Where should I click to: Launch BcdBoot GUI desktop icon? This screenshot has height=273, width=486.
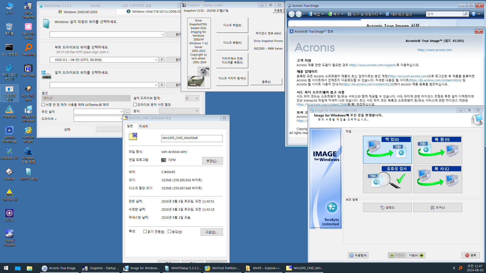[x=9, y=153]
